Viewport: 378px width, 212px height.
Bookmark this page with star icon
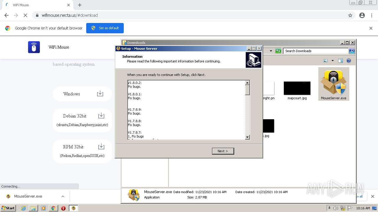(350, 15)
